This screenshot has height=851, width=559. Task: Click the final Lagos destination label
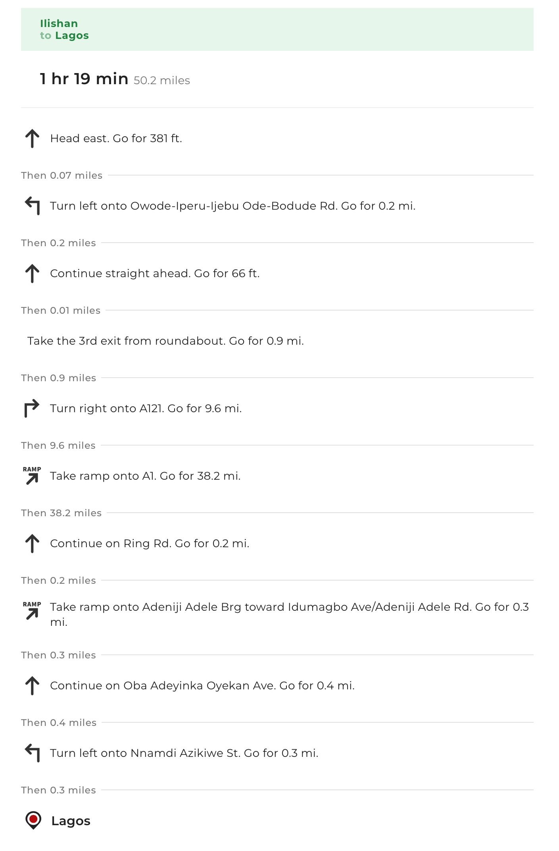coord(71,821)
